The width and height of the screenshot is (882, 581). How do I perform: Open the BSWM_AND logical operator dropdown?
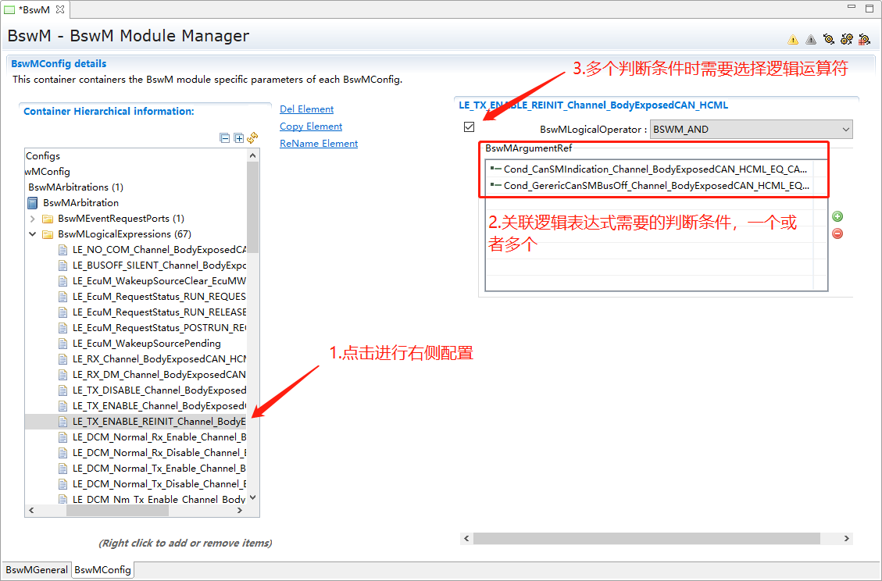[751, 130]
